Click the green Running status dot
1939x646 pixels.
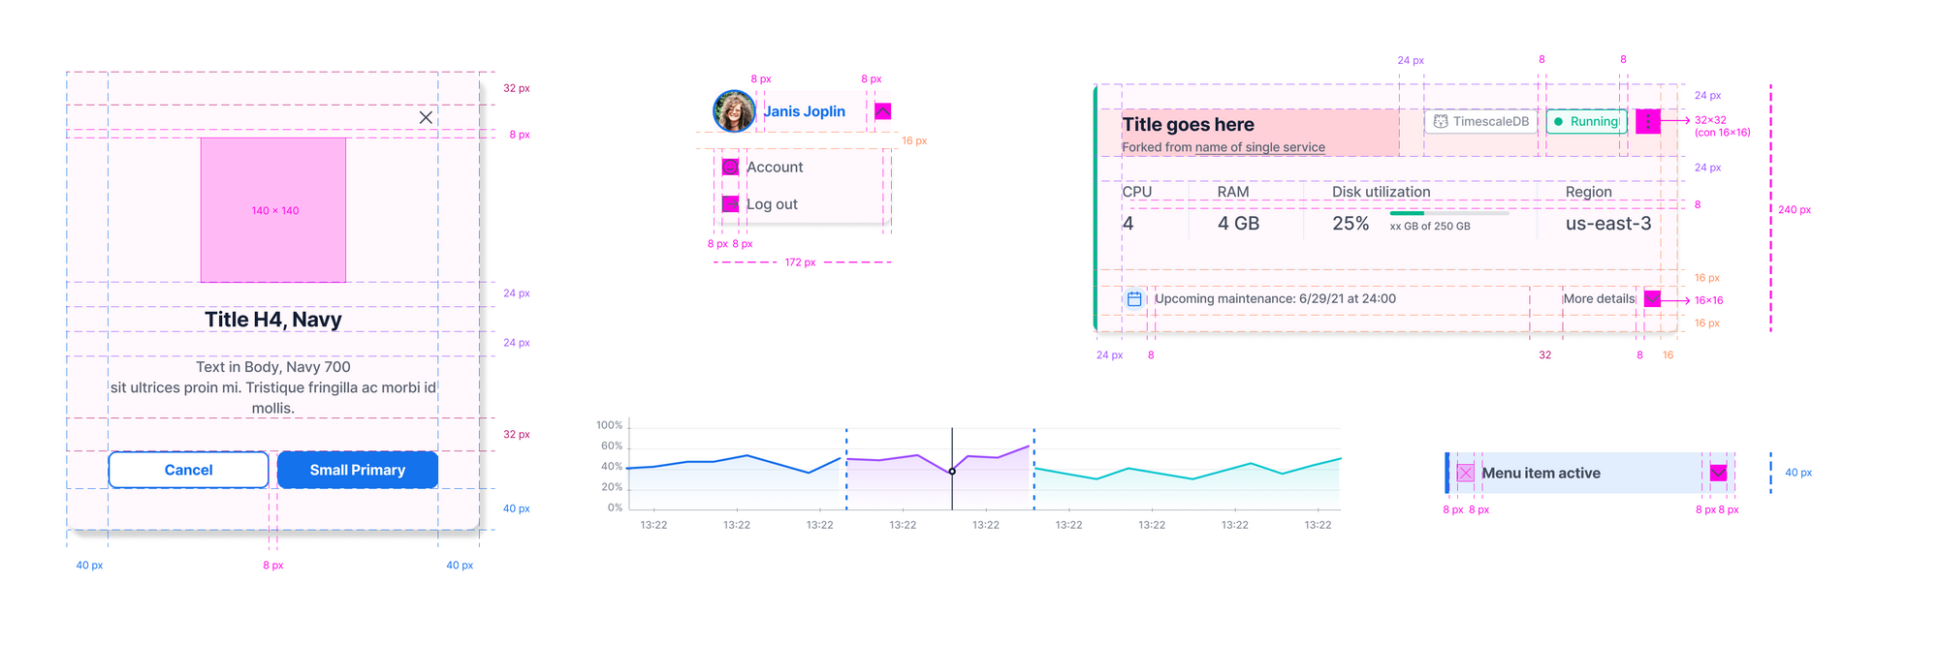click(x=1559, y=122)
